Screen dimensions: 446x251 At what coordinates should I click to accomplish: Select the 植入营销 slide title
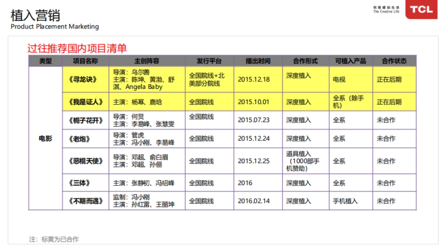(35, 15)
